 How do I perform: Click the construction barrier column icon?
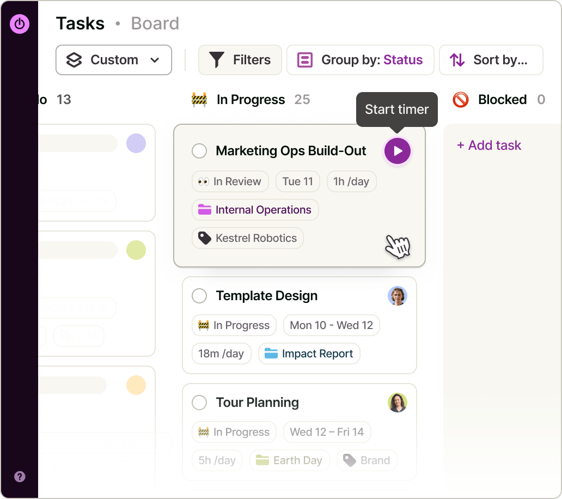(x=199, y=100)
